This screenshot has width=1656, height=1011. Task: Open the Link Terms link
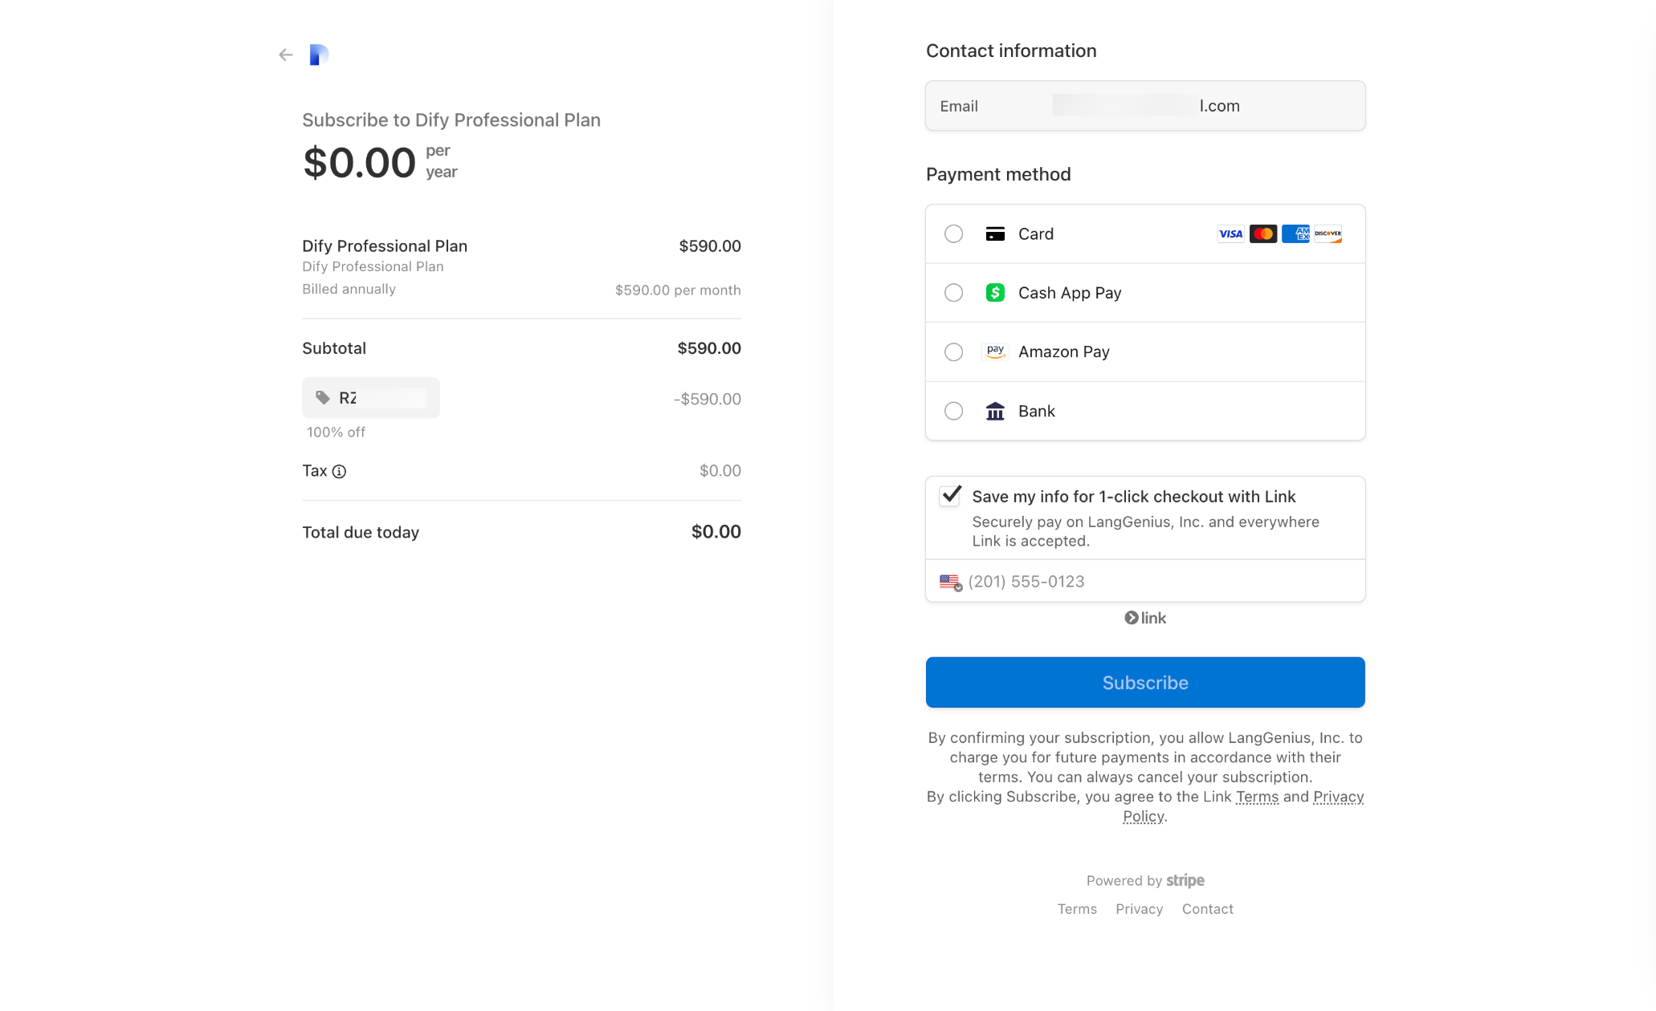click(1257, 797)
